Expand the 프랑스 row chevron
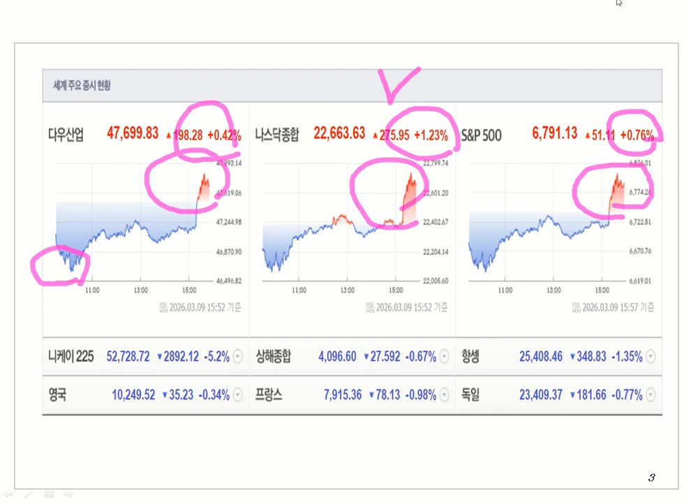 coord(444,395)
